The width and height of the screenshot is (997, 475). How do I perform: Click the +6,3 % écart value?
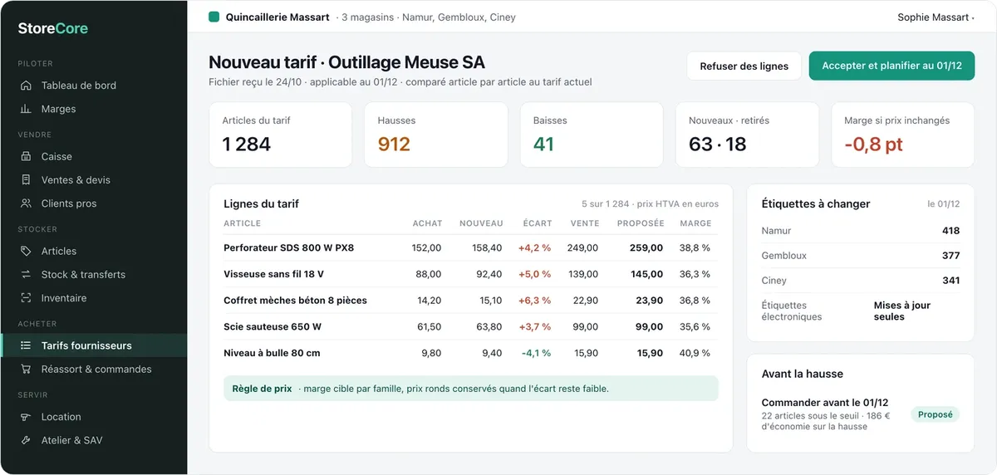(534, 301)
